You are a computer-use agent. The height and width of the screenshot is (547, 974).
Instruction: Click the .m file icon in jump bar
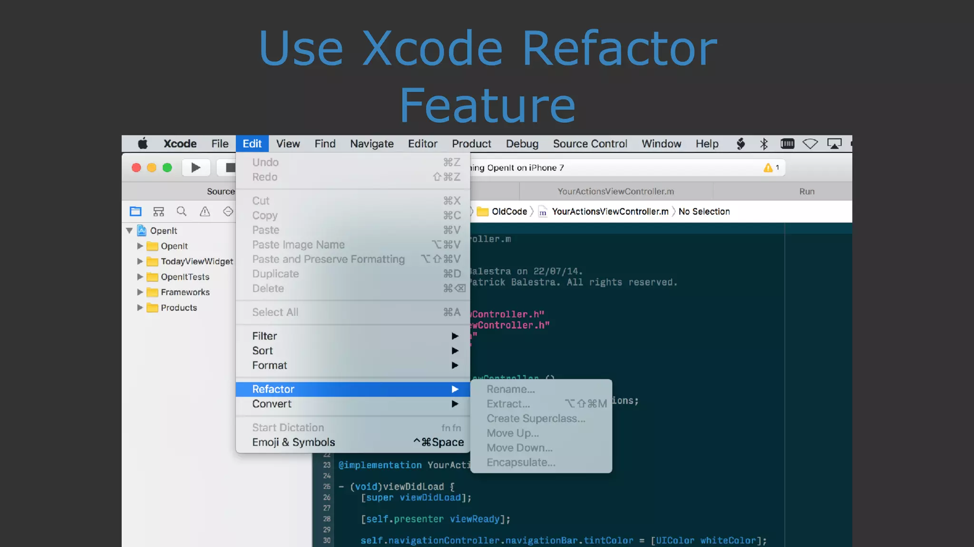point(543,212)
